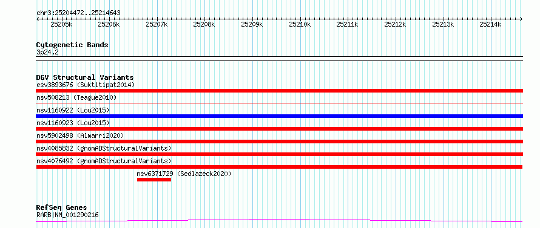
Task: Click the red bar under nsv4076492
Action: tap(280, 167)
